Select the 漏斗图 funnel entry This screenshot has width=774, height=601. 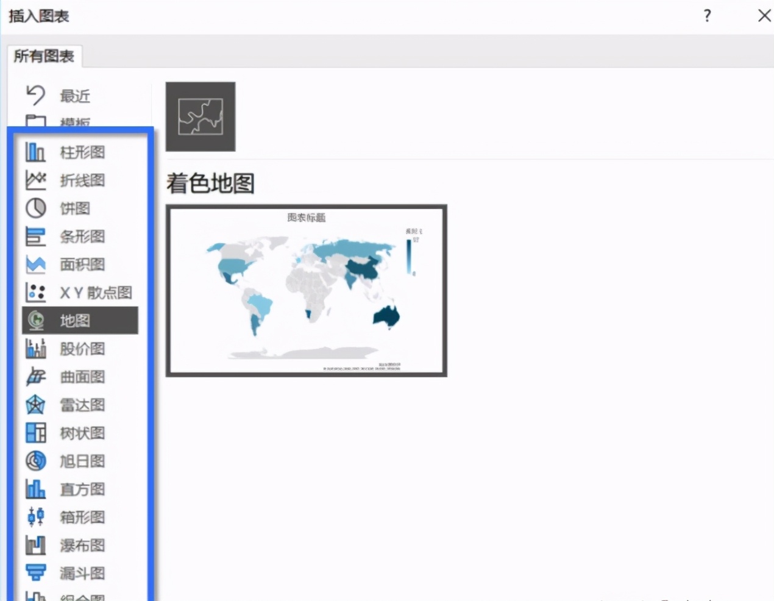pyautogui.click(x=82, y=573)
